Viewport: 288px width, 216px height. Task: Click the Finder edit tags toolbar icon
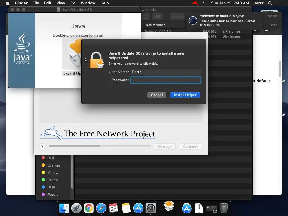(157, 17)
